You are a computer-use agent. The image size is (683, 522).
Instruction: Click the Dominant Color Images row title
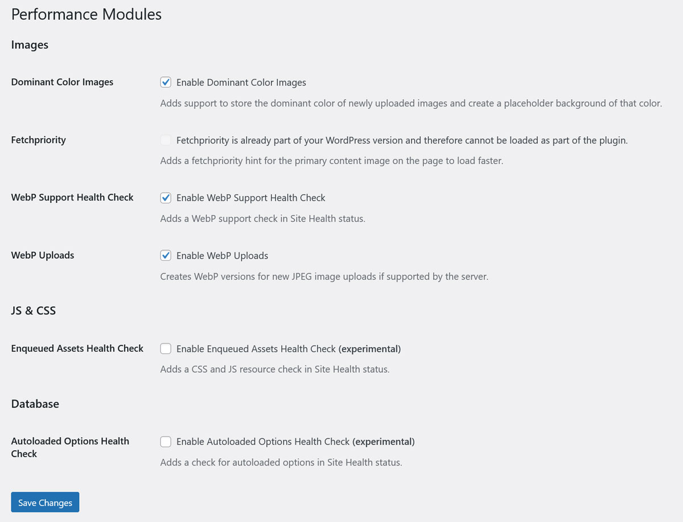click(x=62, y=82)
